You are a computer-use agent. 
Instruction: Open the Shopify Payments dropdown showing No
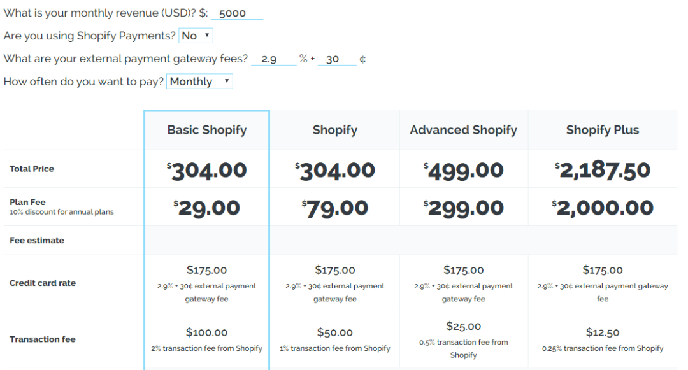[196, 36]
